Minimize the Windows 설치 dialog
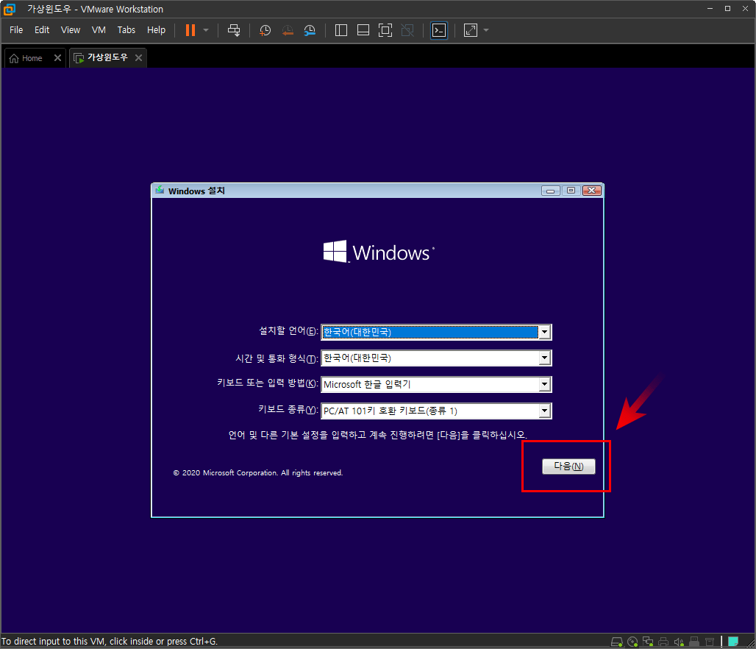 coord(550,191)
